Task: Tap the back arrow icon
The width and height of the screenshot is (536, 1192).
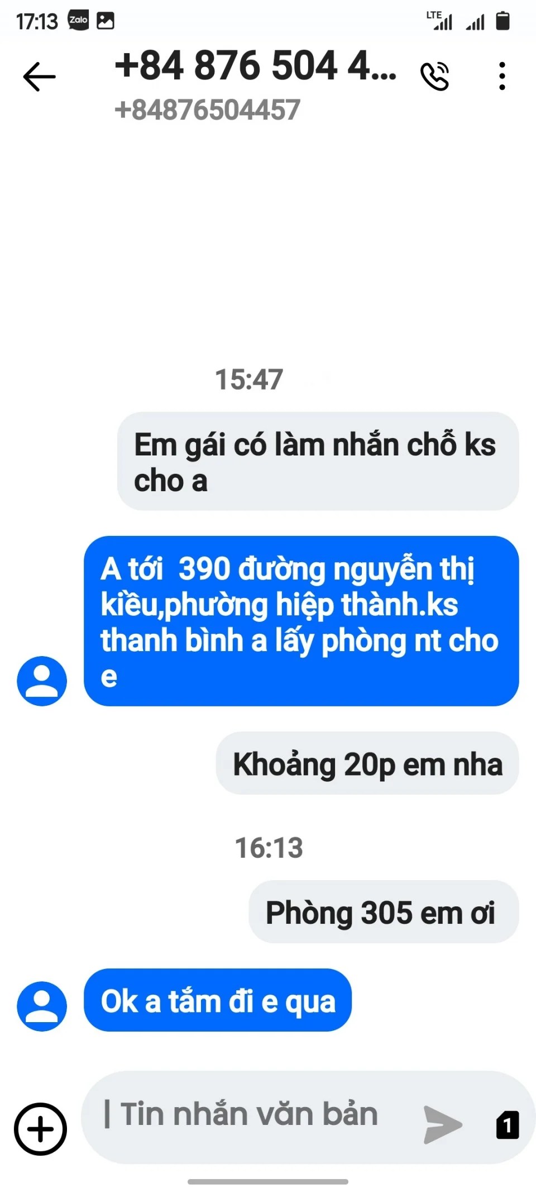Action: click(x=40, y=77)
